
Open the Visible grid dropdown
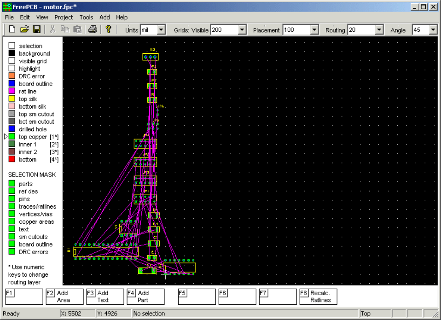click(x=242, y=30)
